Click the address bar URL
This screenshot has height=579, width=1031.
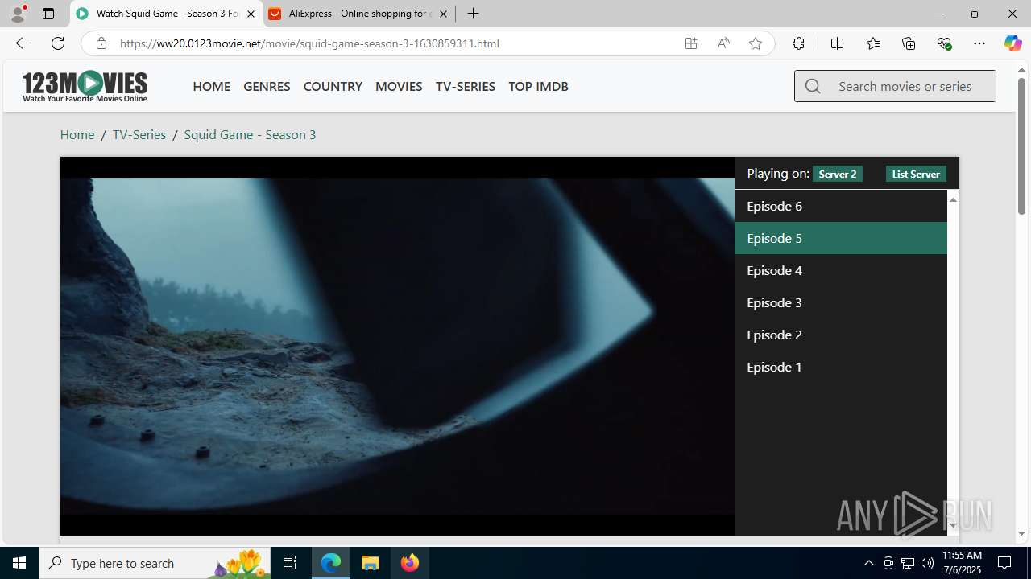[x=309, y=43]
